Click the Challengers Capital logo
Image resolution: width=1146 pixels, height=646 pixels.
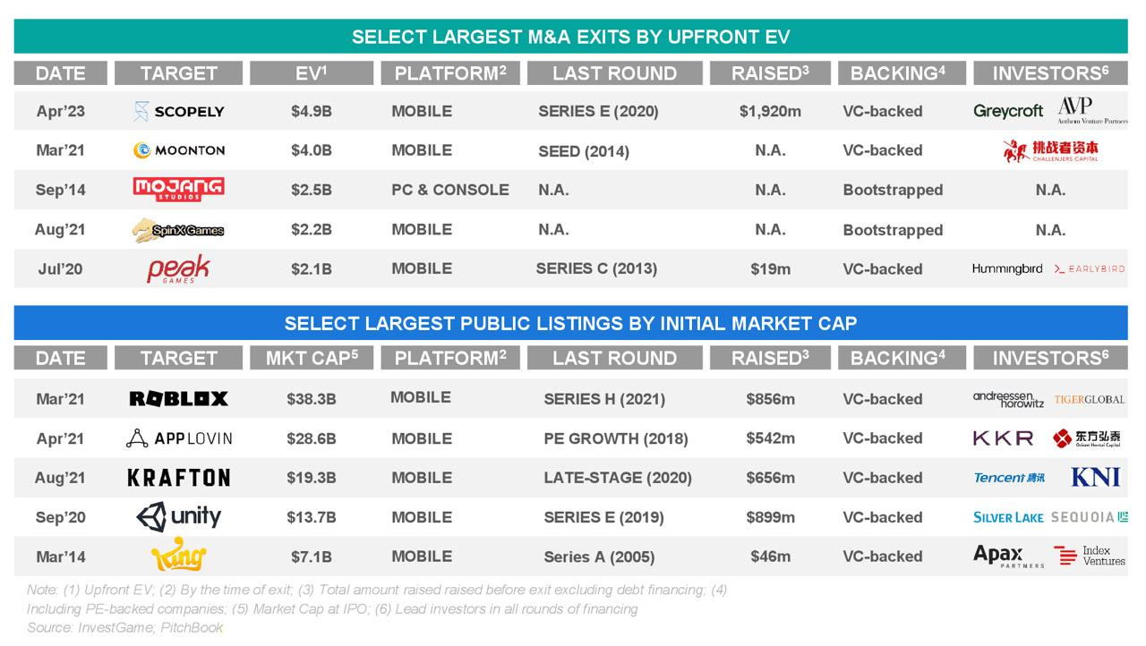click(x=1050, y=150)
